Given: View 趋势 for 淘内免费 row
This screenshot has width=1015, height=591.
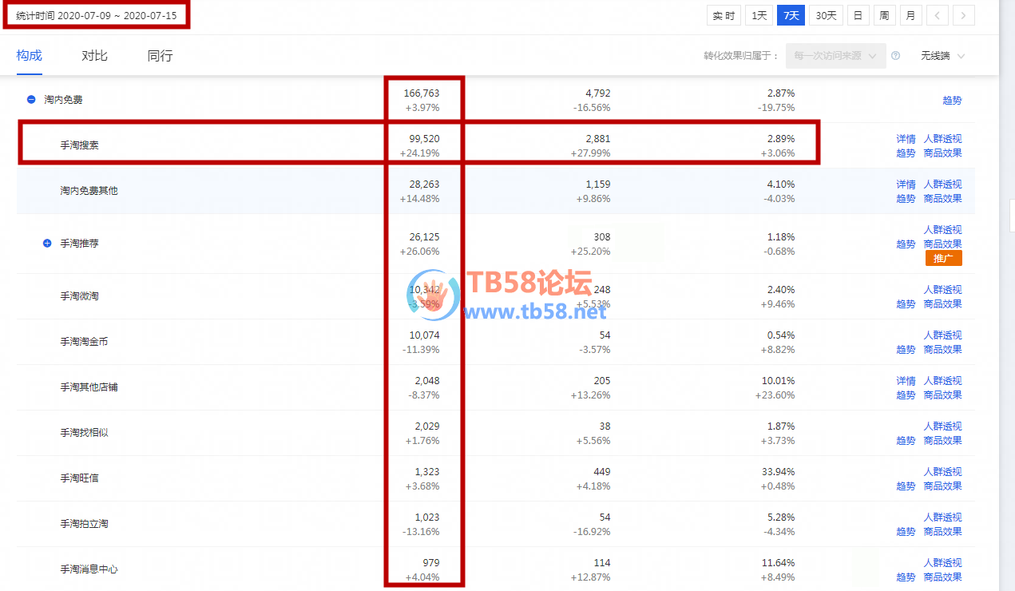Looking at the screenshot, I should click(x=952, y=101).
